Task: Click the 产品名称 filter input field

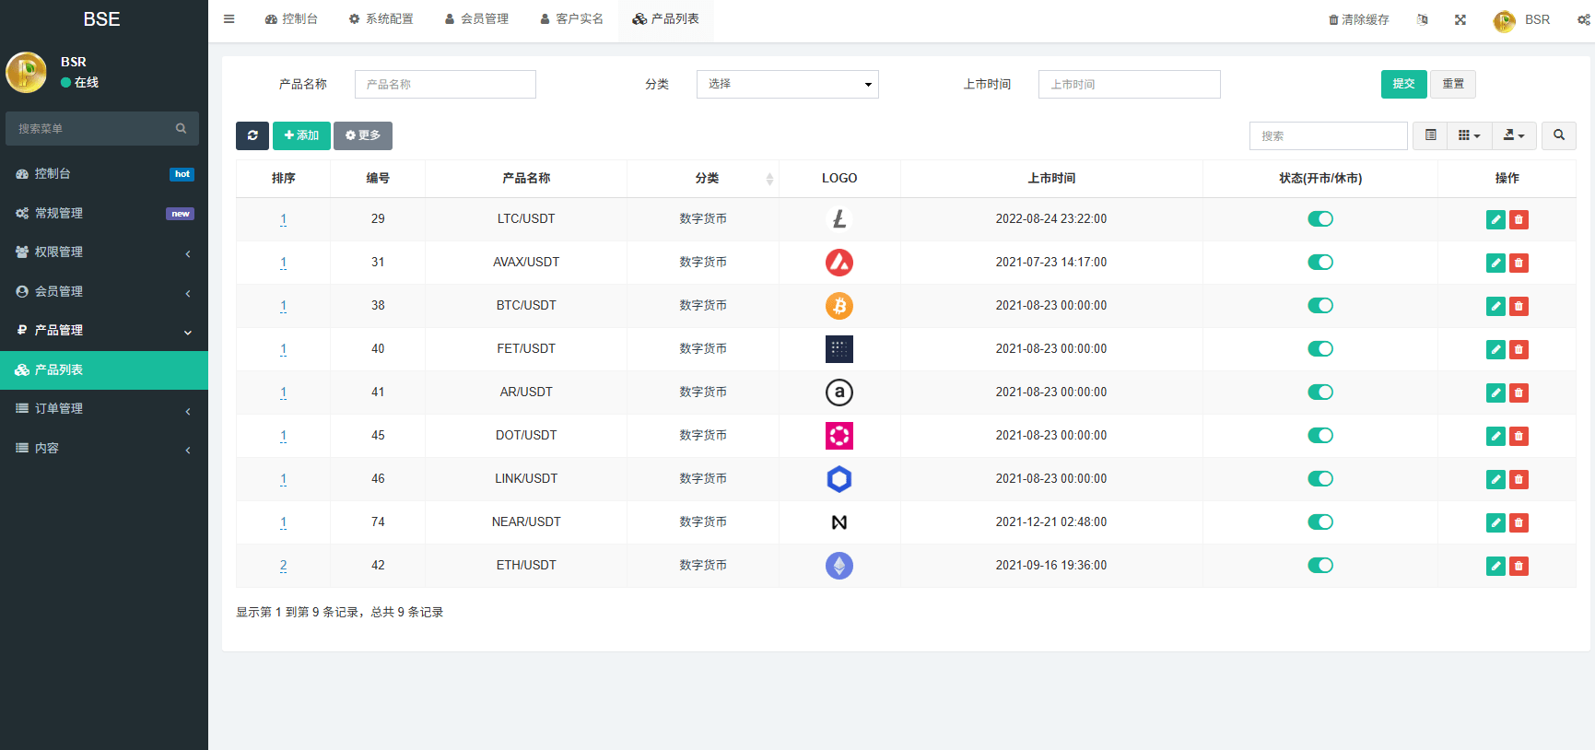Action: (x=445, y=84)
